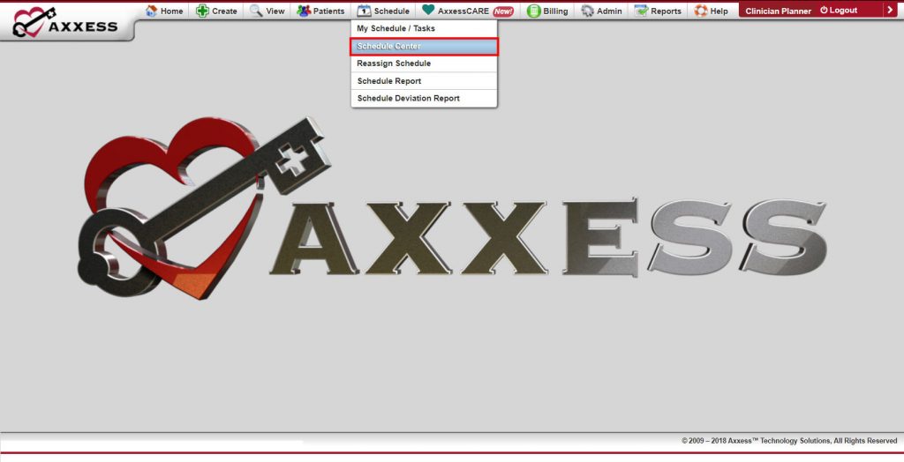Expand the right arrow chevron in header
Image resolution: width=904 pixels, height=462 pixels.
[x=890, y=10]
